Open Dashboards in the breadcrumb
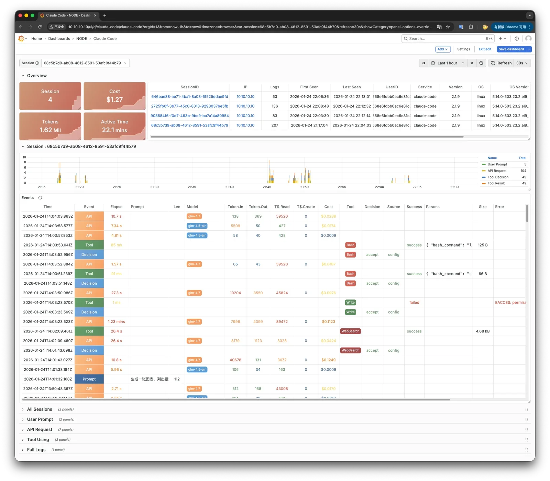The image size is (550, 481). [59, 39]
